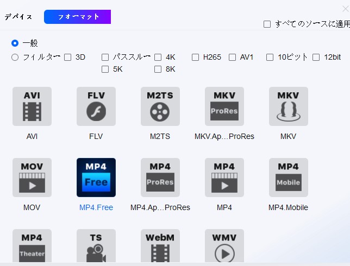Viewport: 350px width, 266px height.
Task: Choose the standard MP4 format icon
Action: coord(224,178)
